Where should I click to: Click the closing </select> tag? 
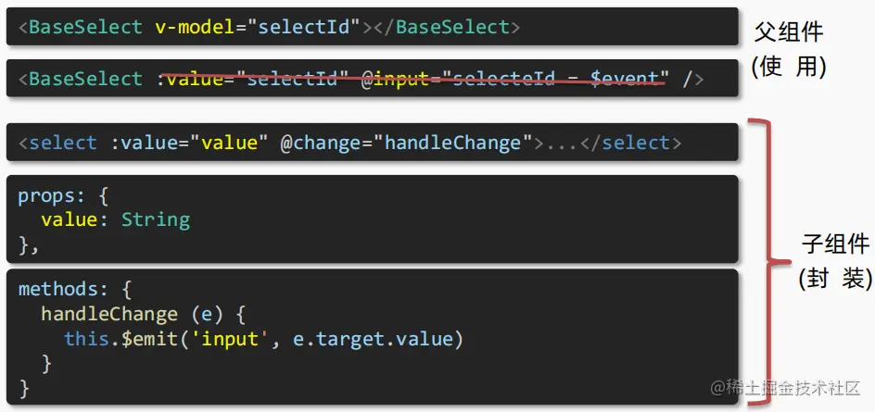point(630,143)
